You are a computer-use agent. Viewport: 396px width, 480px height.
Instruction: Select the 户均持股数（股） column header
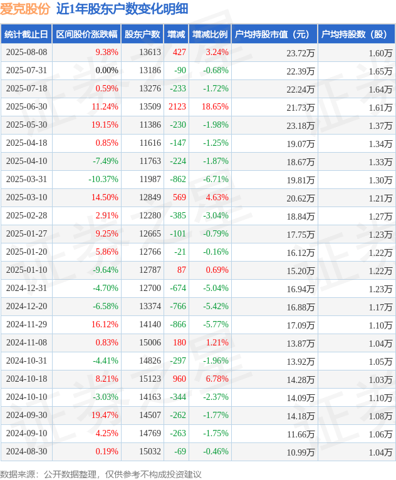tap(355, 34)
